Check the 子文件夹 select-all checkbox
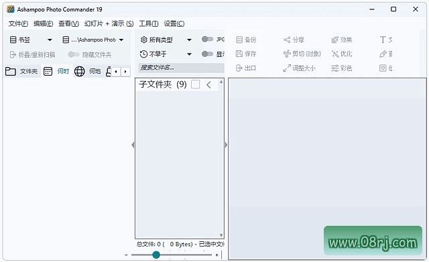The height and width of the screenshot is (262, 429). click(195, 84)
